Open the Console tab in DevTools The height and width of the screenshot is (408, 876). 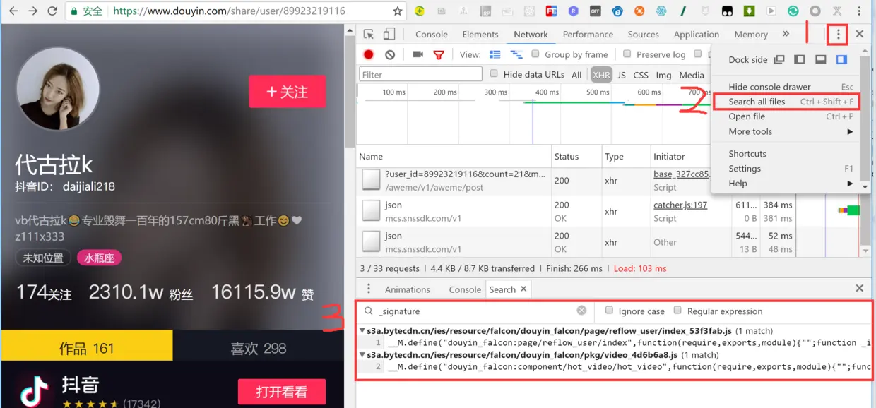coord(432,34)
